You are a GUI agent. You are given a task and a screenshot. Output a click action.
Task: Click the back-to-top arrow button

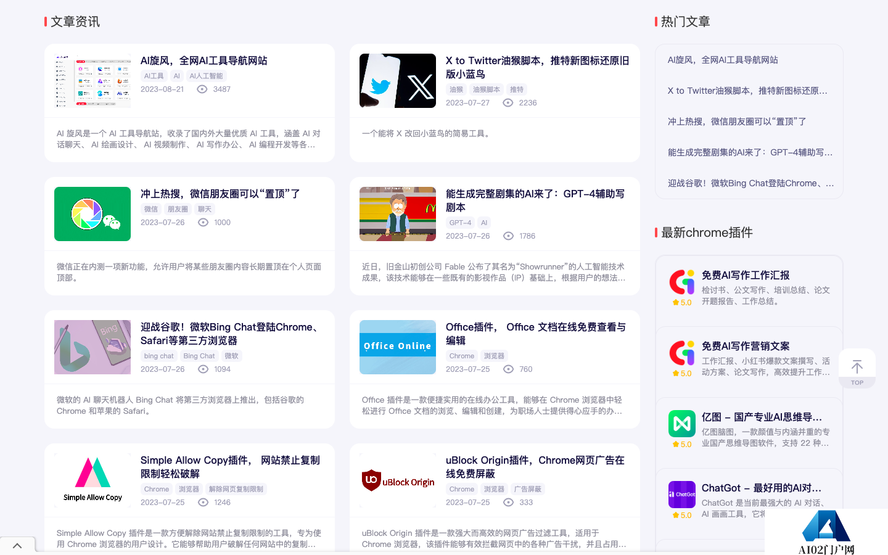pos(857,369)
